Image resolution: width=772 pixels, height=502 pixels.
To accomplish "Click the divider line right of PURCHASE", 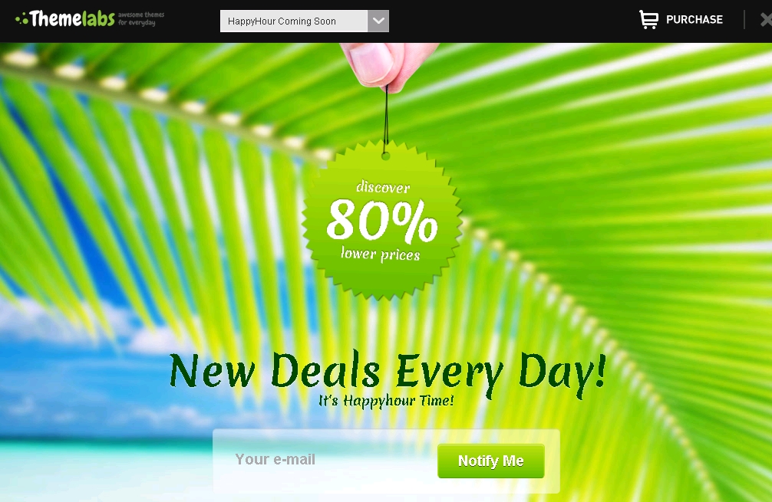I will (x=744, y=20).
